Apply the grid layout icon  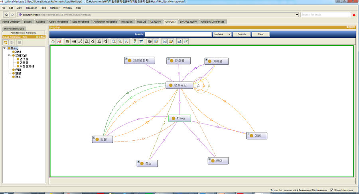(x=67, y=41)
